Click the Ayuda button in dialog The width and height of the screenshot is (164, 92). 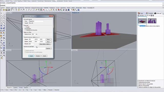(44, 56)
